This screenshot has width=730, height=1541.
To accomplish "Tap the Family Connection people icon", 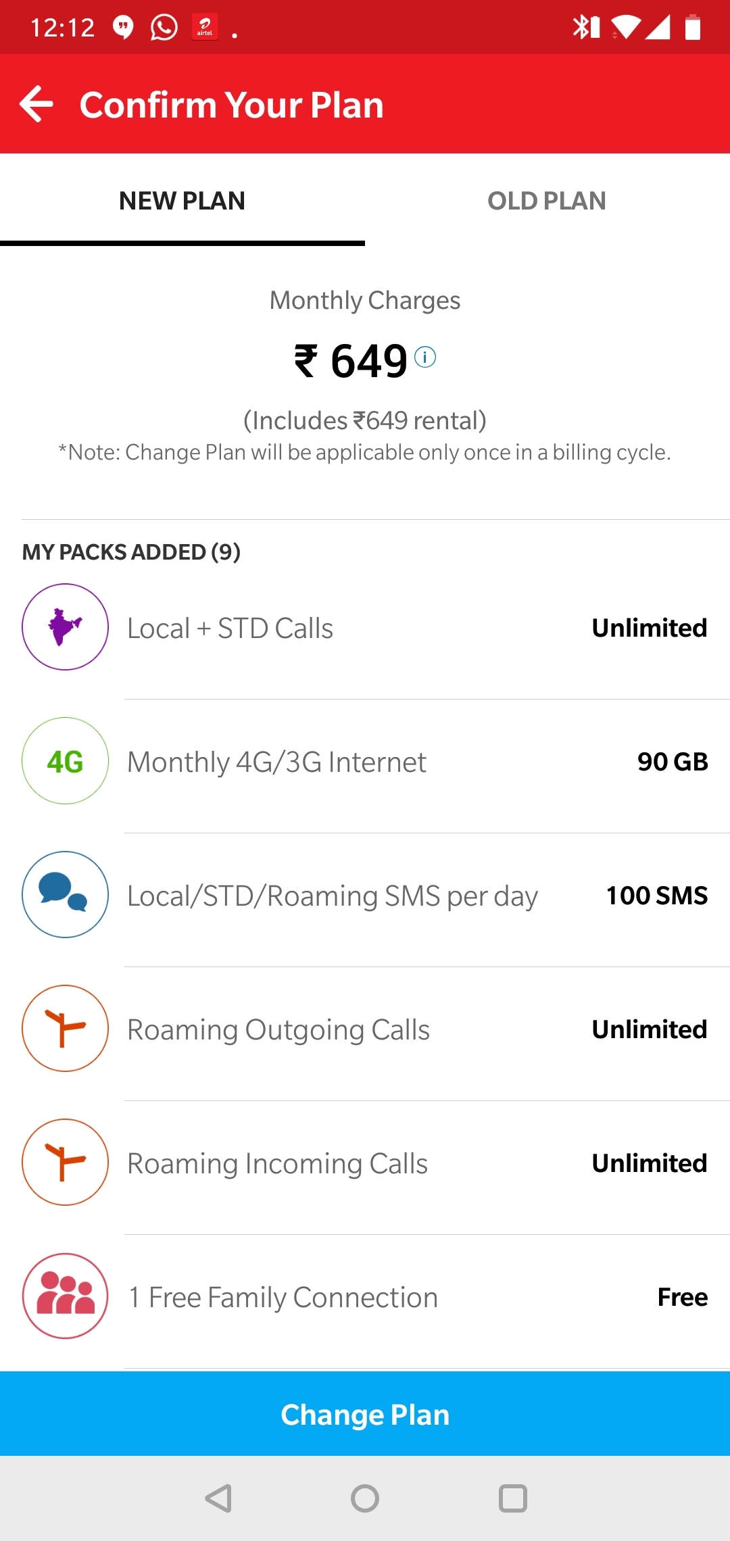I will [65, 1296].
